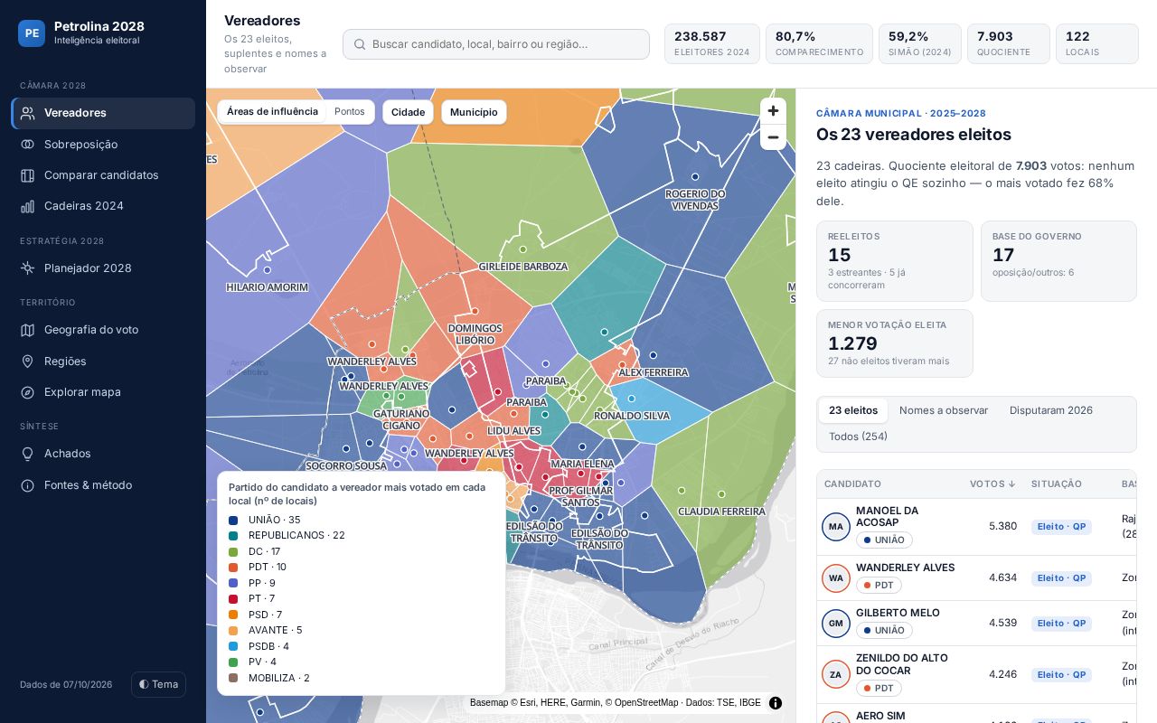The image size is (1157, 723).
Task: Click the 238.587 Eleitores 2024 stat card
Action: pos(712,43)
